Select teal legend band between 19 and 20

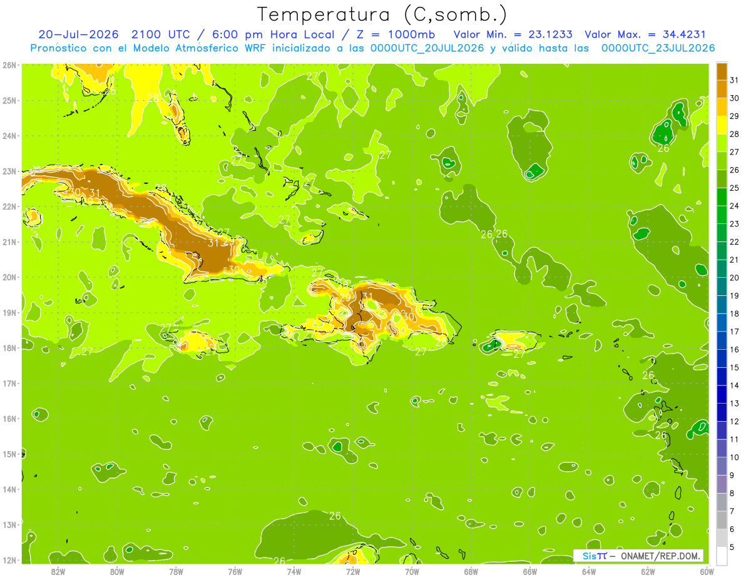(722, 287)
